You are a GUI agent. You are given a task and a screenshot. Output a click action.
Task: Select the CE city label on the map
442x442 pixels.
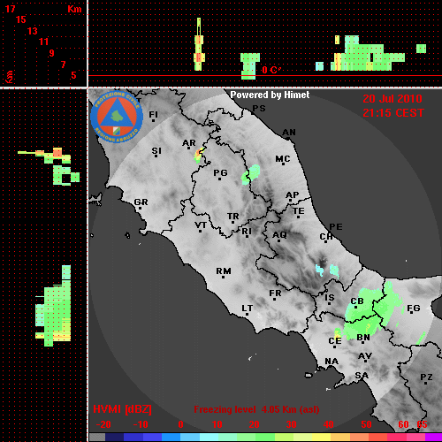click(x=335, y=341)
